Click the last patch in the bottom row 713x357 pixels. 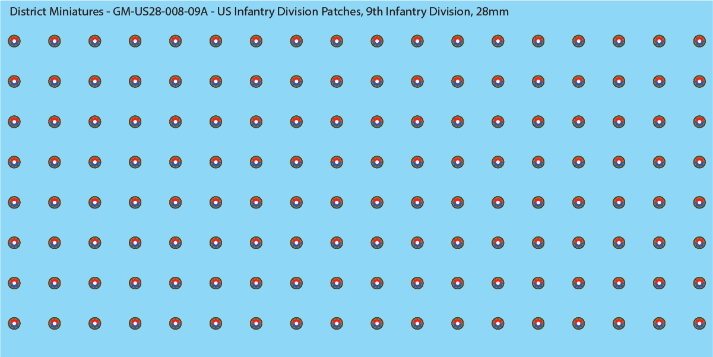point(699,323)
